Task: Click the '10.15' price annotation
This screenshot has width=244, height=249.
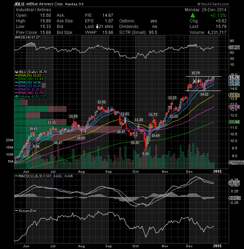Action: pos(135,143)
